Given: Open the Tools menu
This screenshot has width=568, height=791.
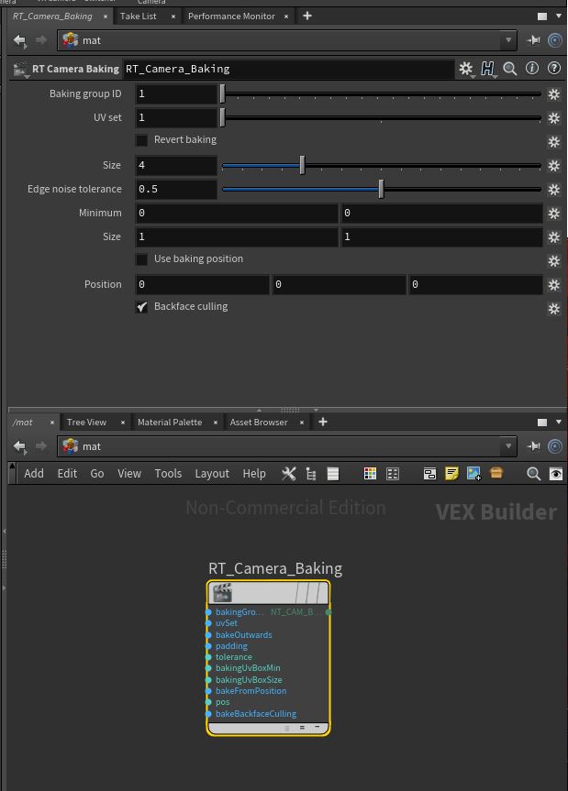Looking at the screenshot, I should (x=168, y=474).
